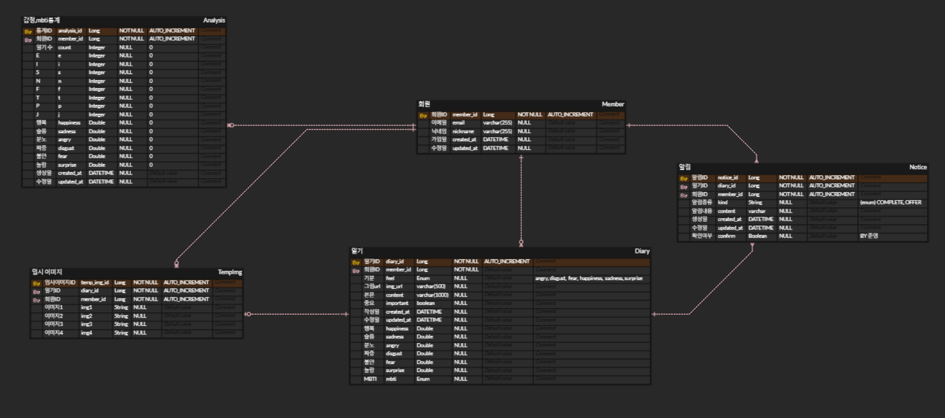Click the relationship endpoint above the Diary table
Screen dimensions: 945x418
coord(521,243)
